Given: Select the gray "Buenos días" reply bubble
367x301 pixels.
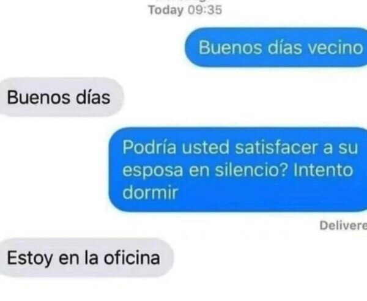Looking at the screenshot, I should tap(62, 97).
